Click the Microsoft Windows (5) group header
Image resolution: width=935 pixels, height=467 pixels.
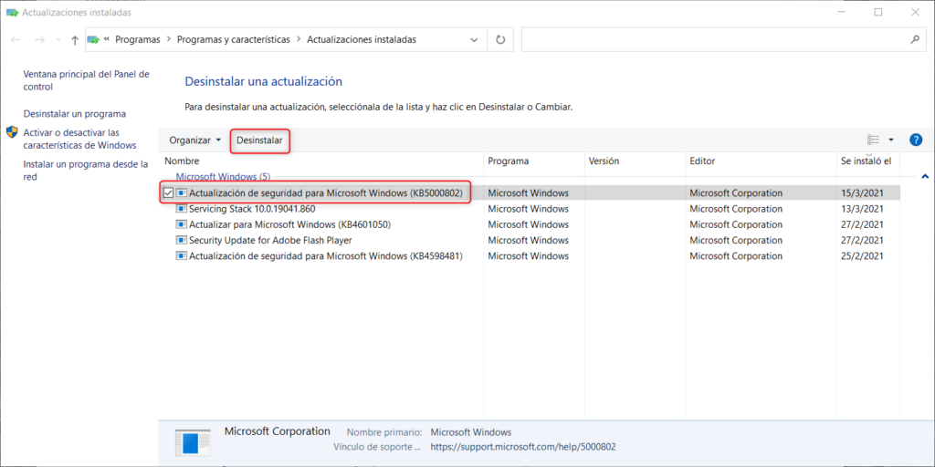coord(223,177)
